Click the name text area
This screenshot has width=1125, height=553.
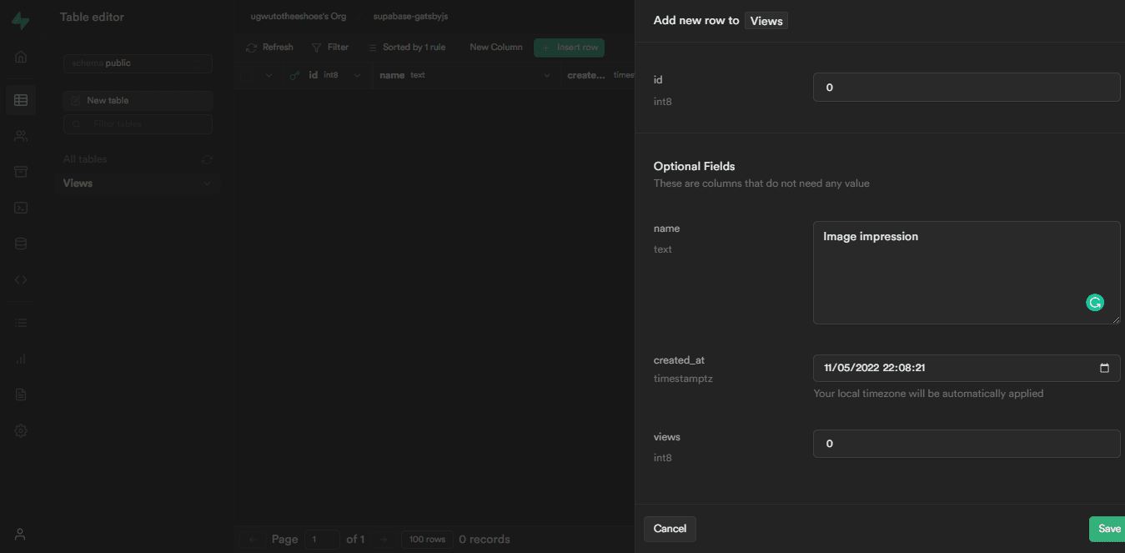967,273
